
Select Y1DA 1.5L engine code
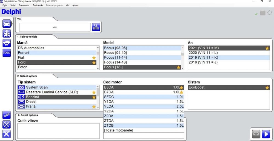pos(144,102)
